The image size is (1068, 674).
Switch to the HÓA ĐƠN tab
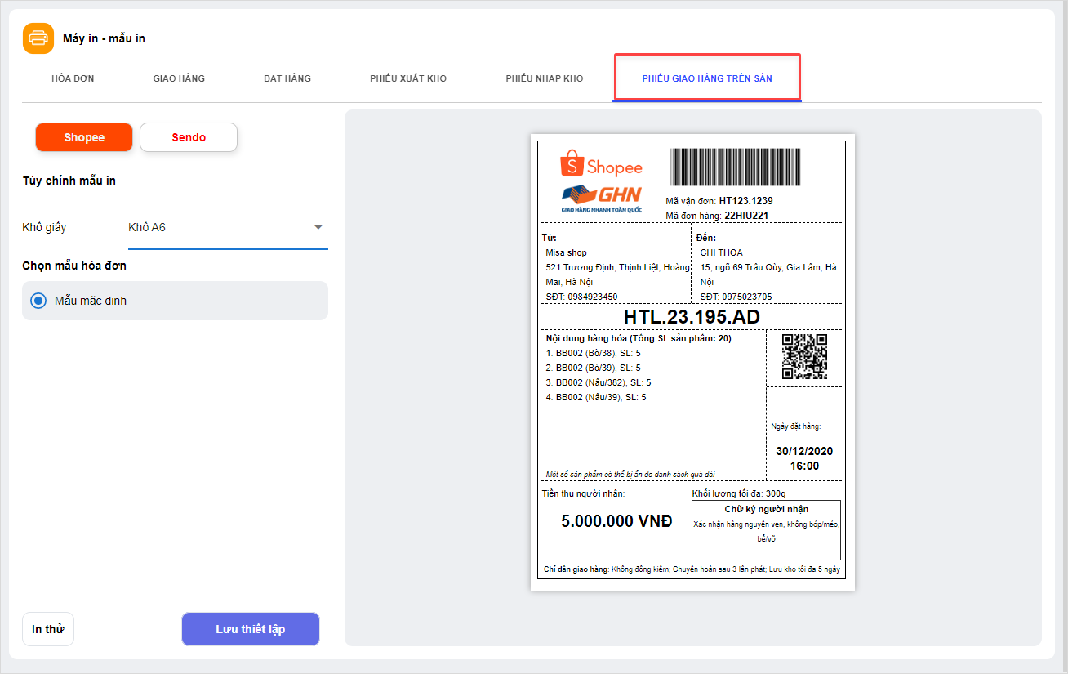pos(73,78)
